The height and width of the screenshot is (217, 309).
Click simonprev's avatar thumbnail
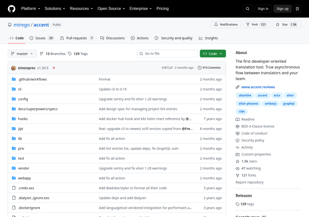click(13, 68)
